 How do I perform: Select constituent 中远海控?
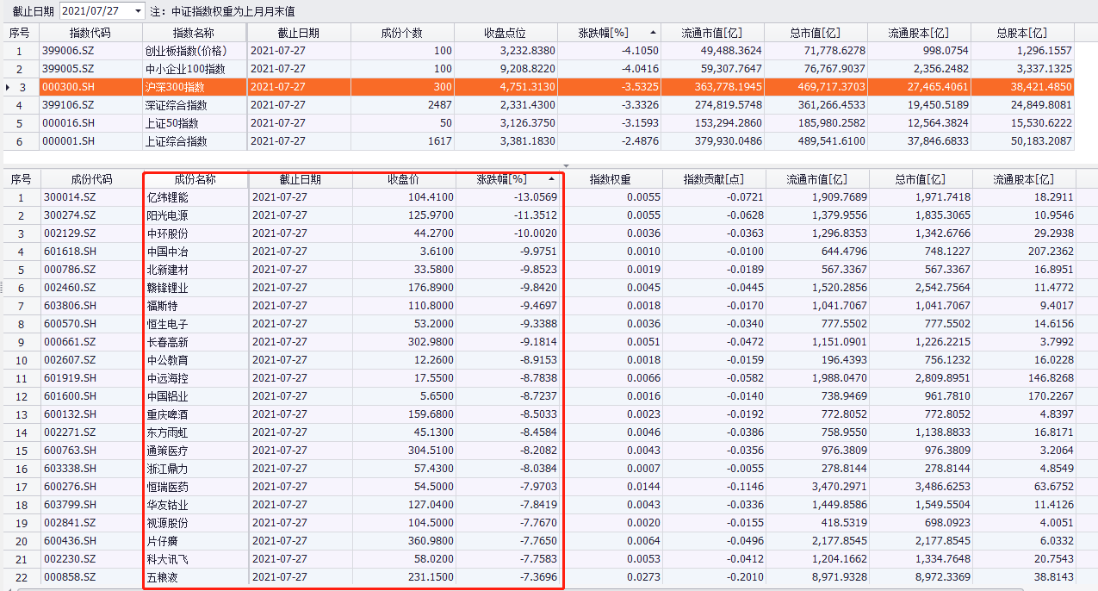pyautogui.click(x=167, y=378)
